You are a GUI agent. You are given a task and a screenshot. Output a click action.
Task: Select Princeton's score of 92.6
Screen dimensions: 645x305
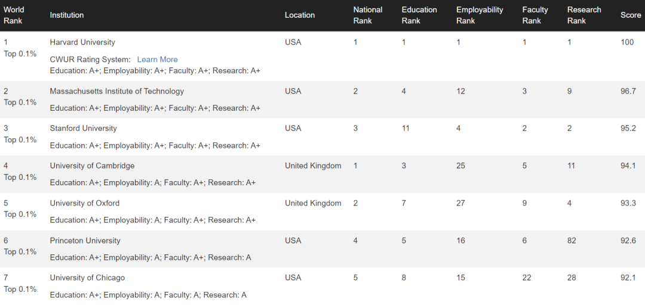click(x=628, y=241)
